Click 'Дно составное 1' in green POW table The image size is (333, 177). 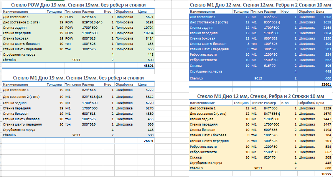pyautogui.click(x=16, y=17)
